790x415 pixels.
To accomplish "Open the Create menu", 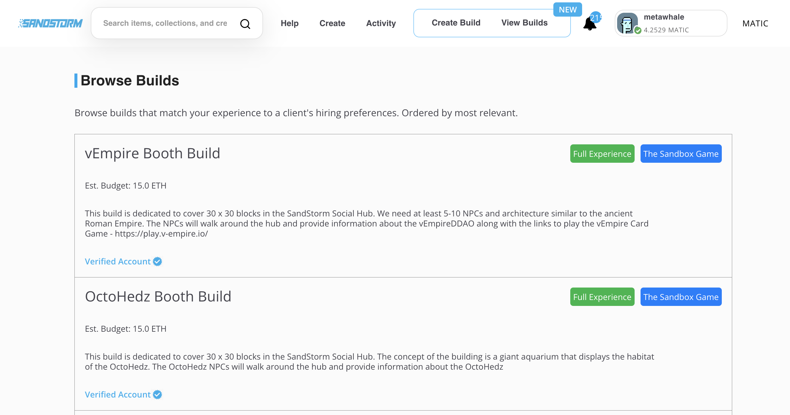I will pyautogui.click(x=332, y=23).
